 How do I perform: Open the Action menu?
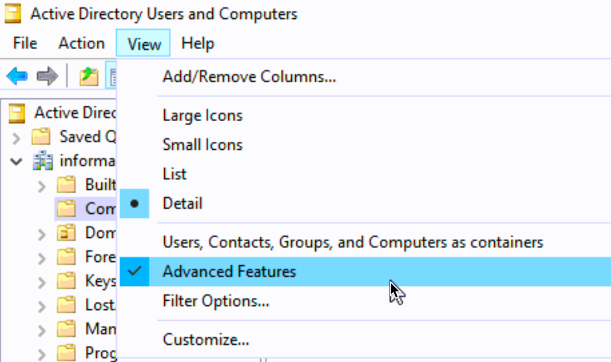(x=81, y=43)
